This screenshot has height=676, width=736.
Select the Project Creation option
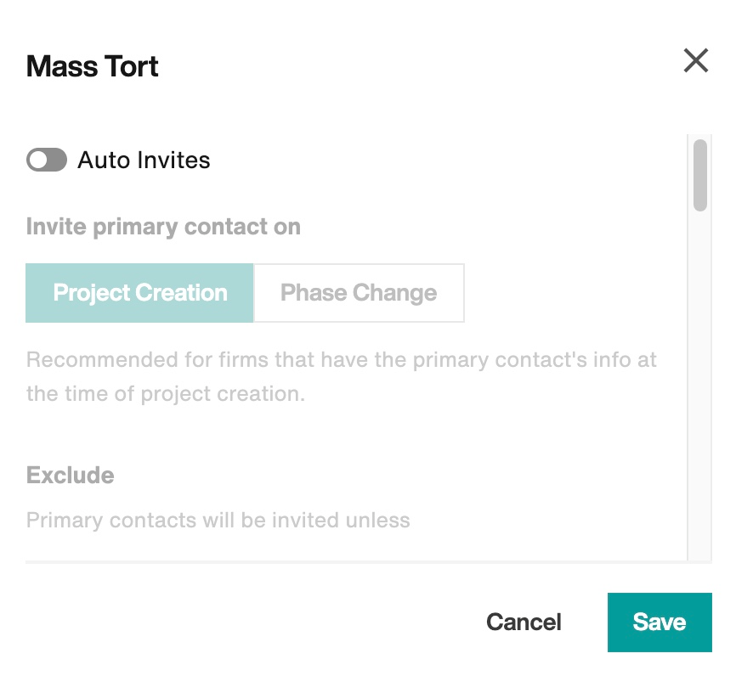click(139, 293)
